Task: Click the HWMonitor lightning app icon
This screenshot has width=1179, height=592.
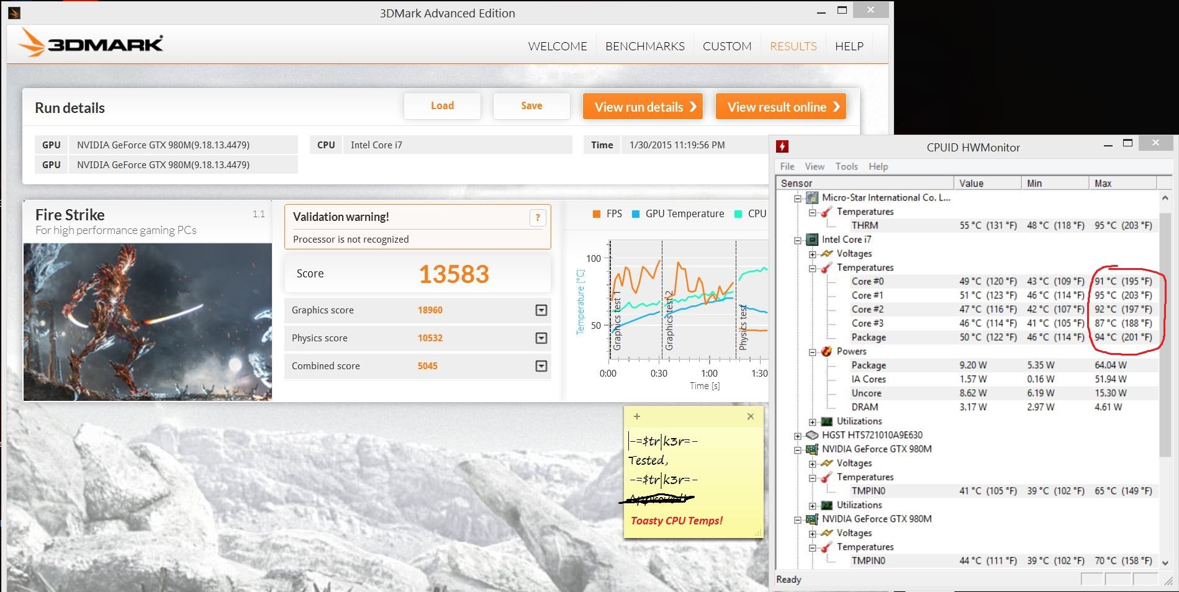Action: coord(782,146)
